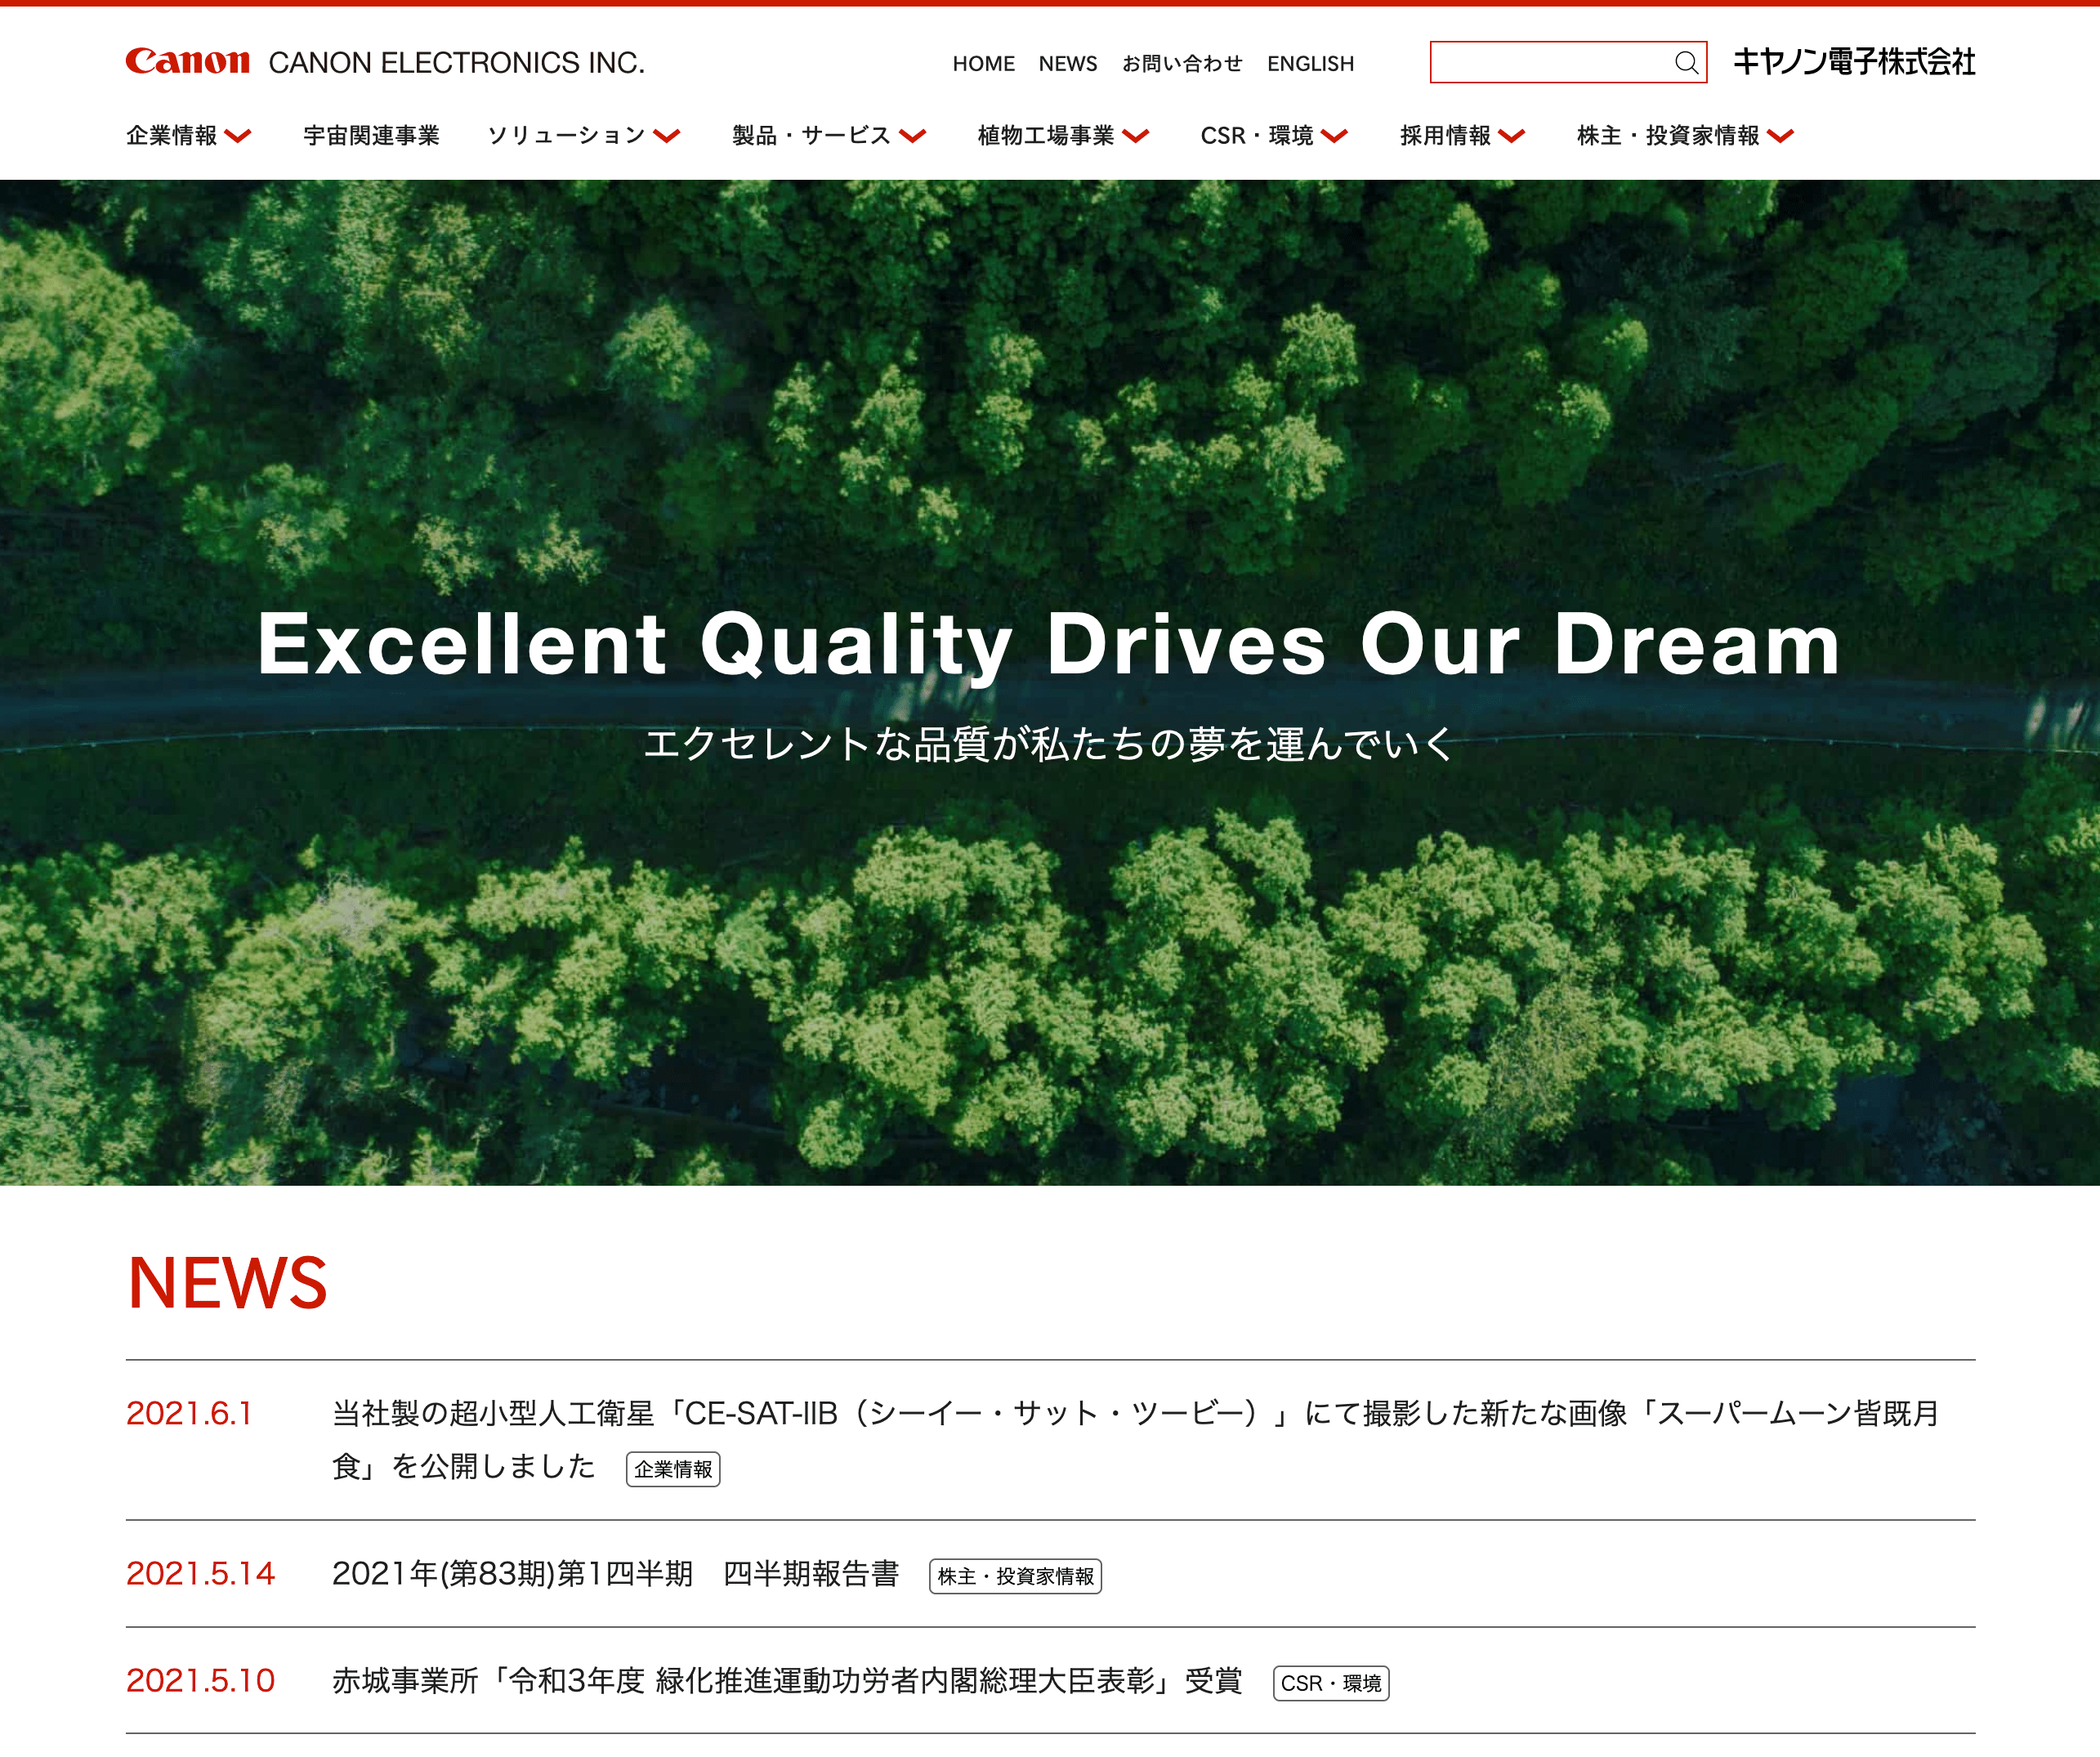Open the 採用情報 menu

[x=1445, y=136]
